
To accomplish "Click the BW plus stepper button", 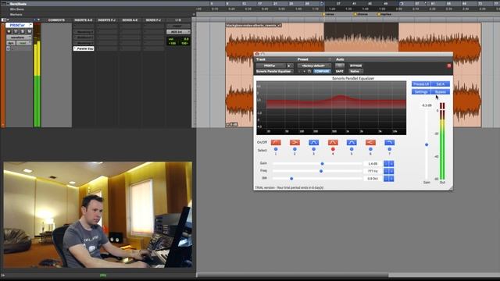I will point(391,179).
